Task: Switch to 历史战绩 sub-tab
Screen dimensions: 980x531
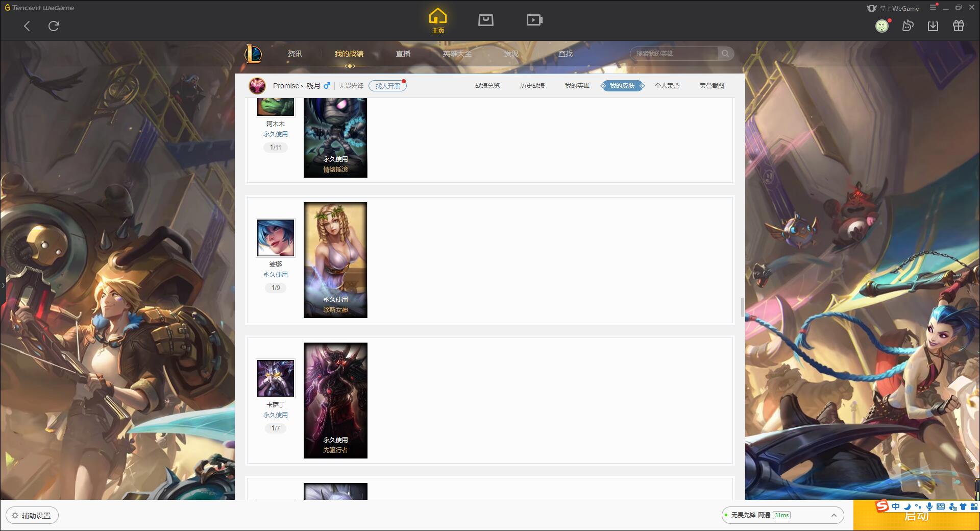Action: coord(532,86)
